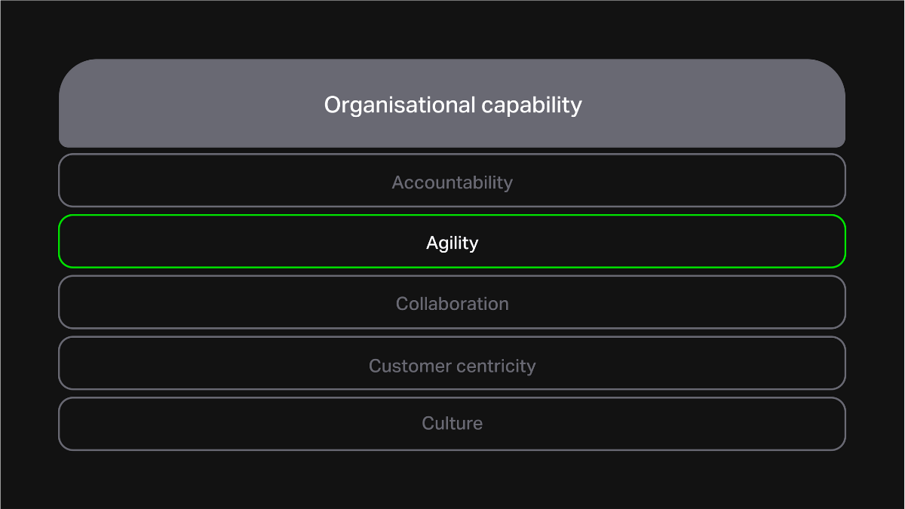Click the white "Agility" text label
The width and height of the screenshot is (905, 509).
452,243
